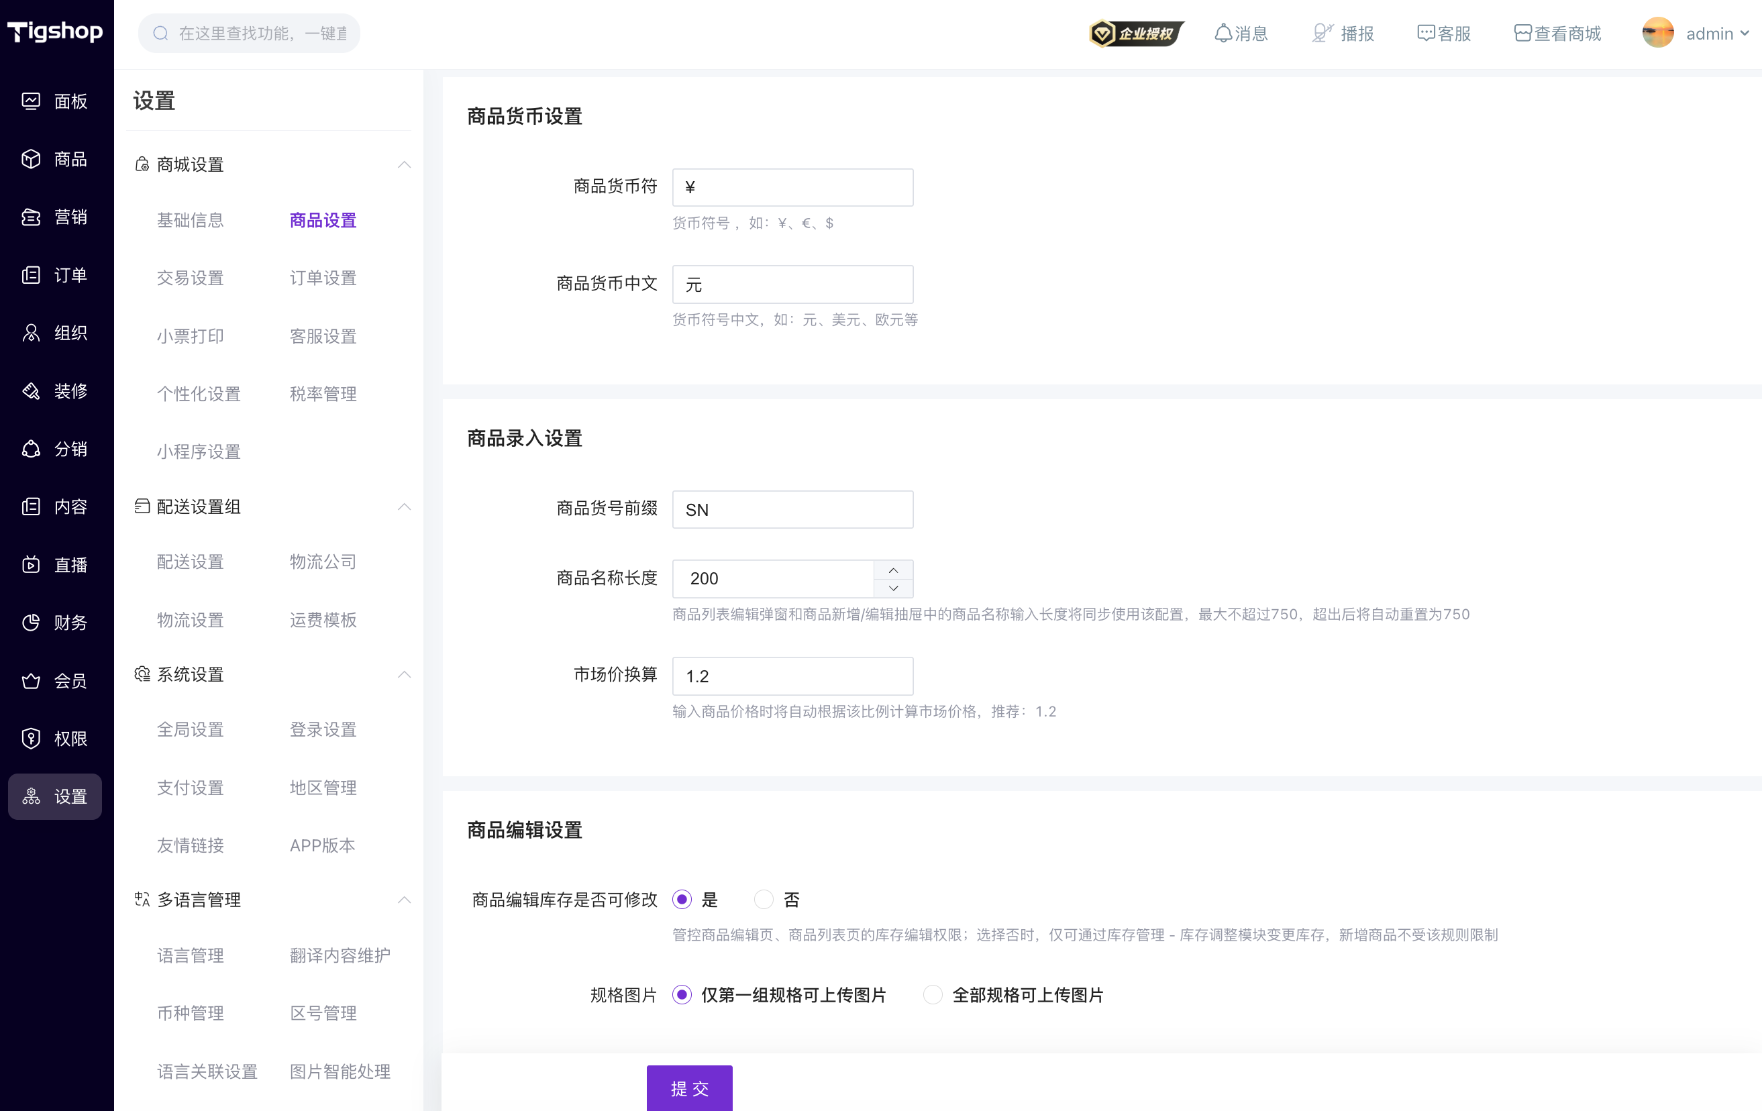Click the 提交 submit button

pyautogui.click(x=689, y=1088)
